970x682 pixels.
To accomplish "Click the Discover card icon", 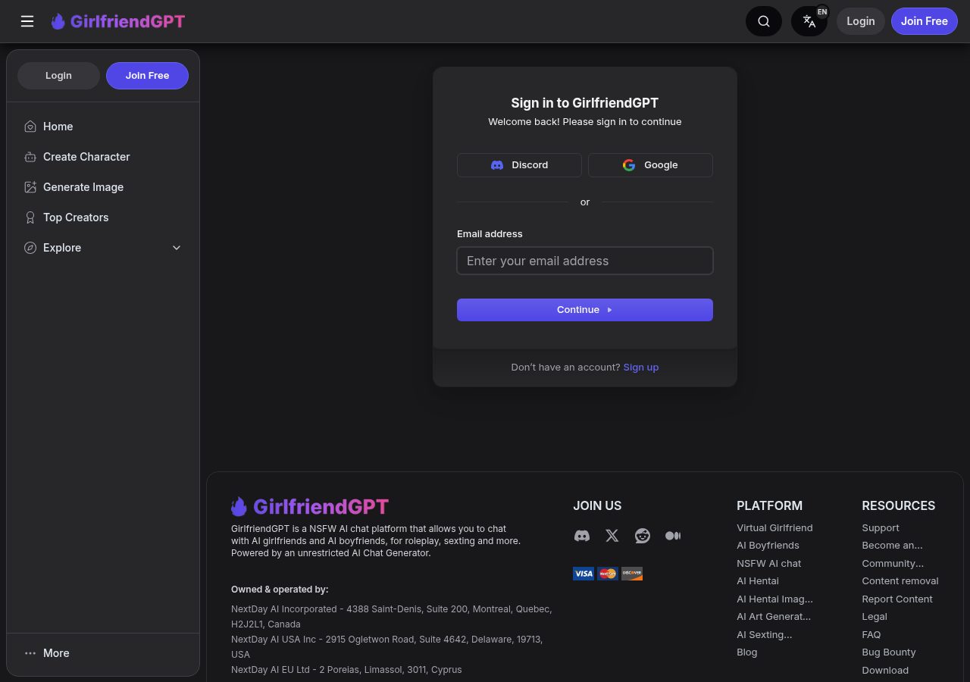I will tap(632, 574).
